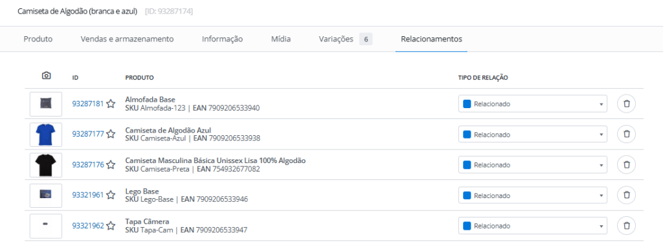Click star icon for Lego Base 93321961
This screenshot has height=244, width=663.
pyautogui.click(x=111, y=195)
